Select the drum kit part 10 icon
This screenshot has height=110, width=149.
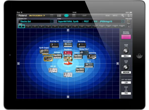(68, 59)
